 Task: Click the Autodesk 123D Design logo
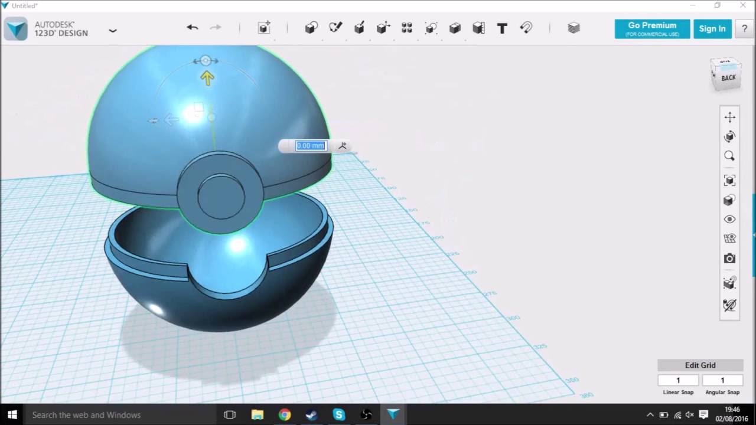point(16,29)
